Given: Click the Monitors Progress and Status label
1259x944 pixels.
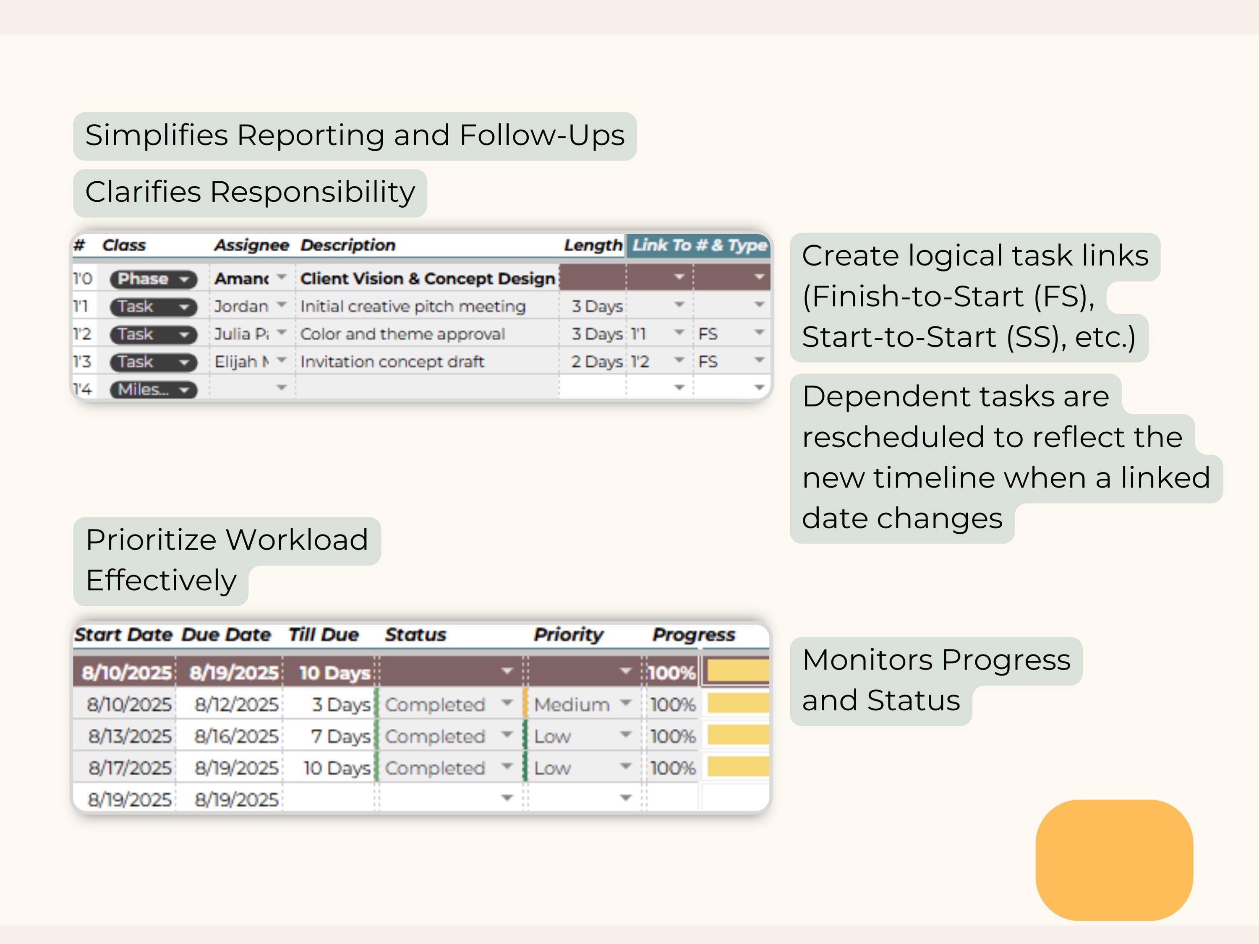Looking at the screenshot, I should [x=936, y=681].
